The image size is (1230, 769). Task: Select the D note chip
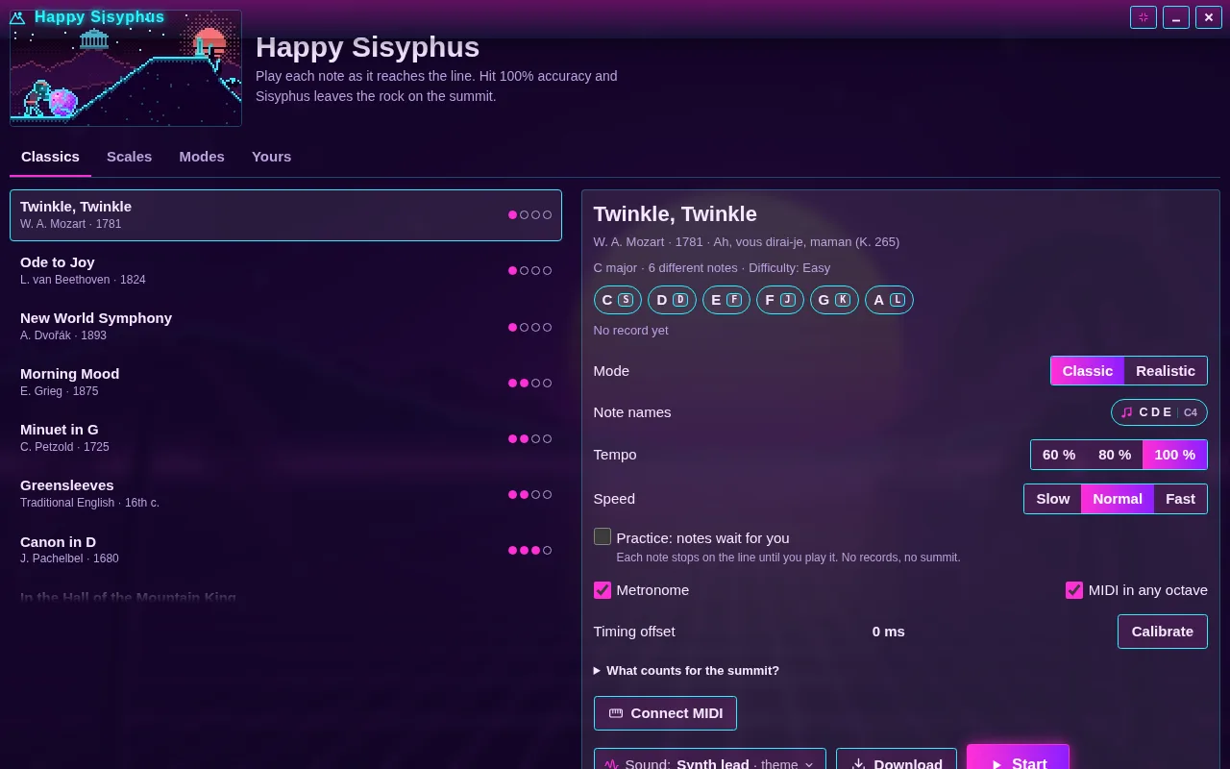point(672,300)
